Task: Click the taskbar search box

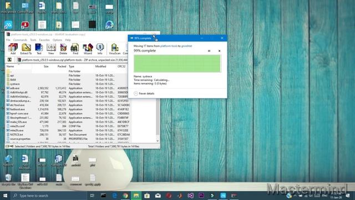Action: click(49, 196)
